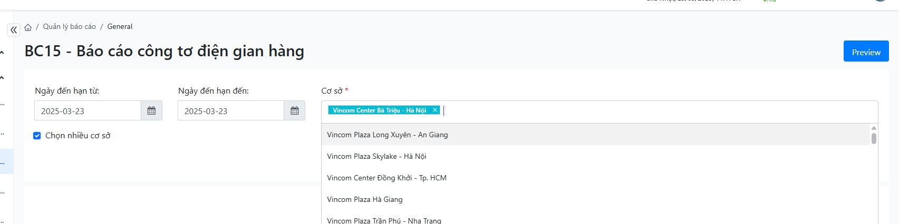
Task: Click the General breadcrumb item
Action: [120, 26]
